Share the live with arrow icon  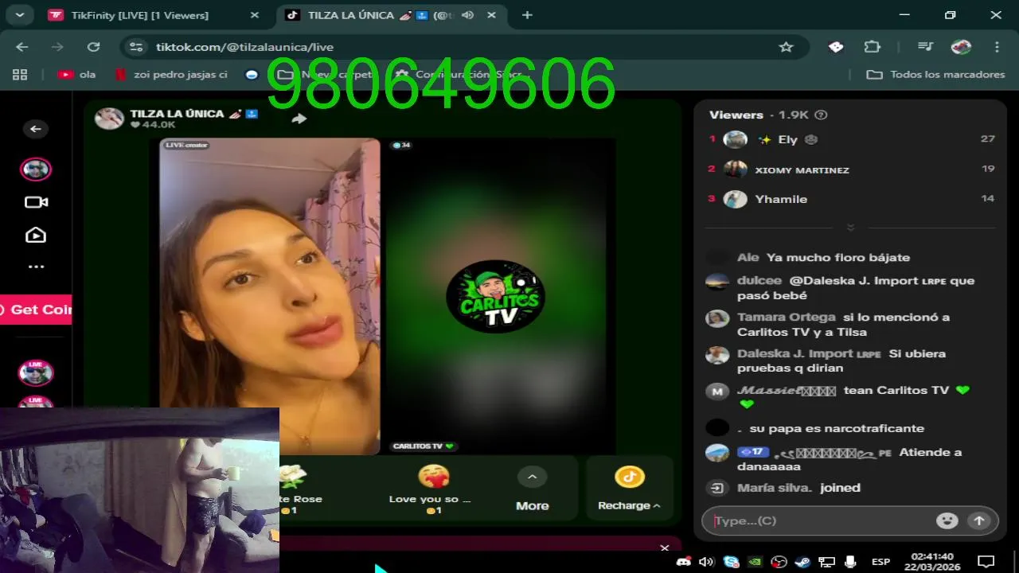[x=299, y=119]
